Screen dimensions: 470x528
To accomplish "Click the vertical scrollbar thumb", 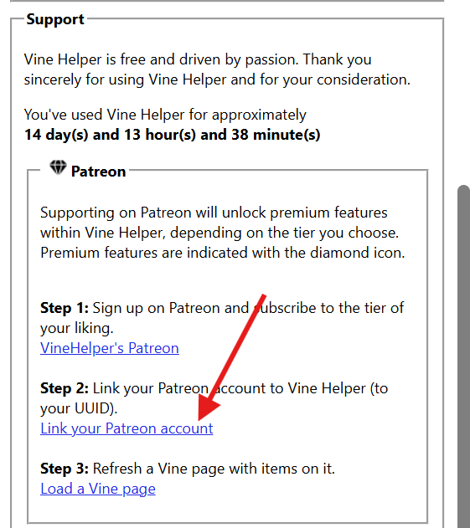I will pos(463,356).
